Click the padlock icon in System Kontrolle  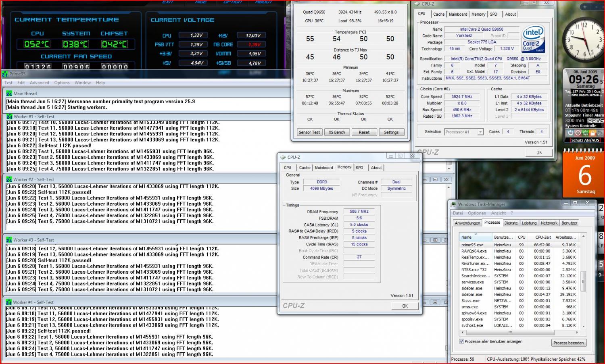coord(593,133)
